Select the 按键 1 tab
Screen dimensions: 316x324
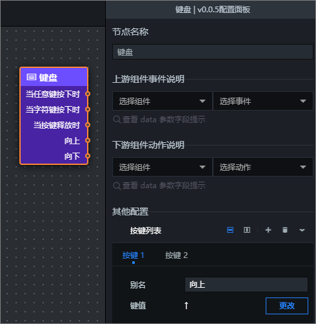point(133,255)
